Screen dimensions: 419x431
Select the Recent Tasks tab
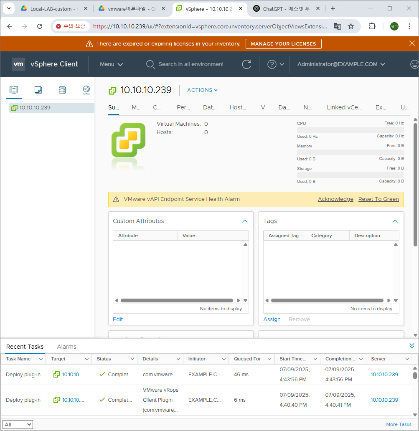[x=25, y=347]
